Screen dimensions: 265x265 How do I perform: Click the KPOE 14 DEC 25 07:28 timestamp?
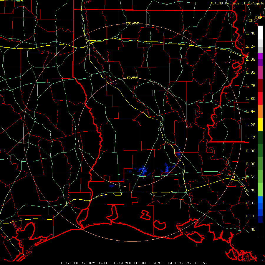180,263
